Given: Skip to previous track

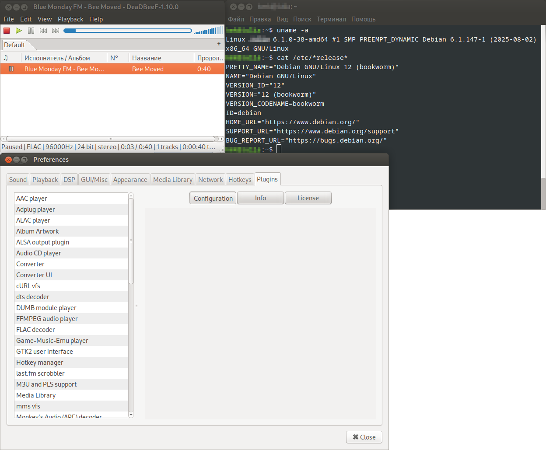Looking at the screenshot, I should [x=43, y=31].
